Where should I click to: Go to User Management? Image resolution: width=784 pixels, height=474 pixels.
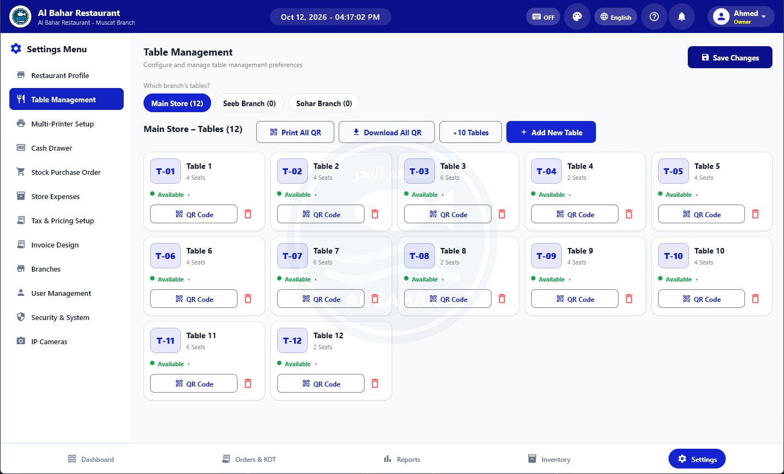[67, 293]
